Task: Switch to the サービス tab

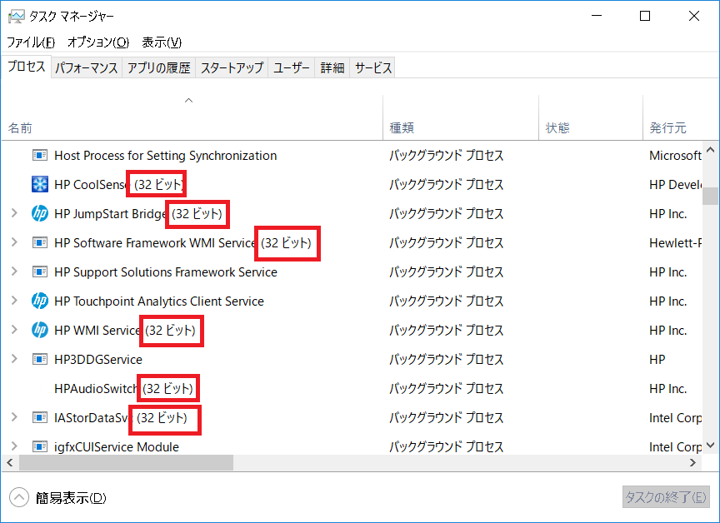Action: [x=372, y=68]
